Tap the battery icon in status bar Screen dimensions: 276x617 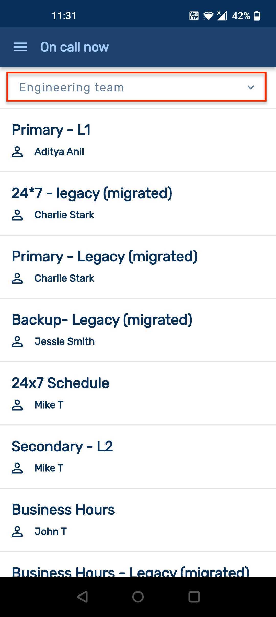coord(257,16)
